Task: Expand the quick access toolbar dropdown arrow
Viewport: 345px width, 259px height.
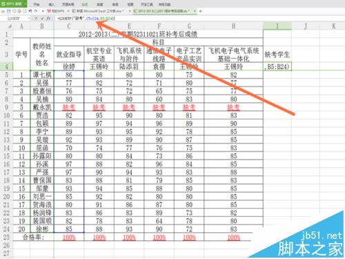Action: click(x=43, y=11)
